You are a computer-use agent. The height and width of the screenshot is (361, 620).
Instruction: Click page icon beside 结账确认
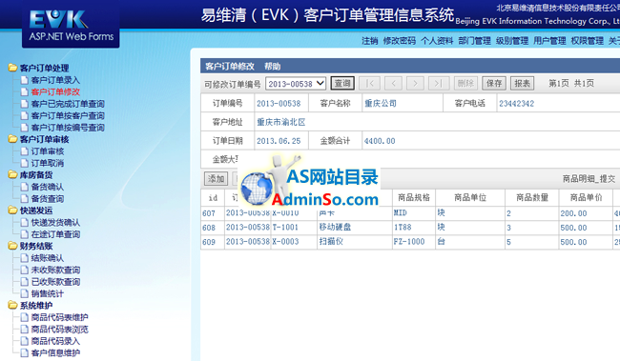point(25,257)
